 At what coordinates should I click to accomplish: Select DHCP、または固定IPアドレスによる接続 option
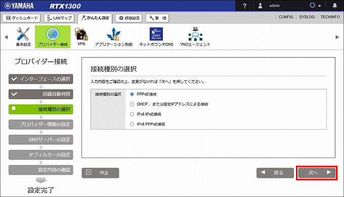pyautogui.click(x=132, y=104)
